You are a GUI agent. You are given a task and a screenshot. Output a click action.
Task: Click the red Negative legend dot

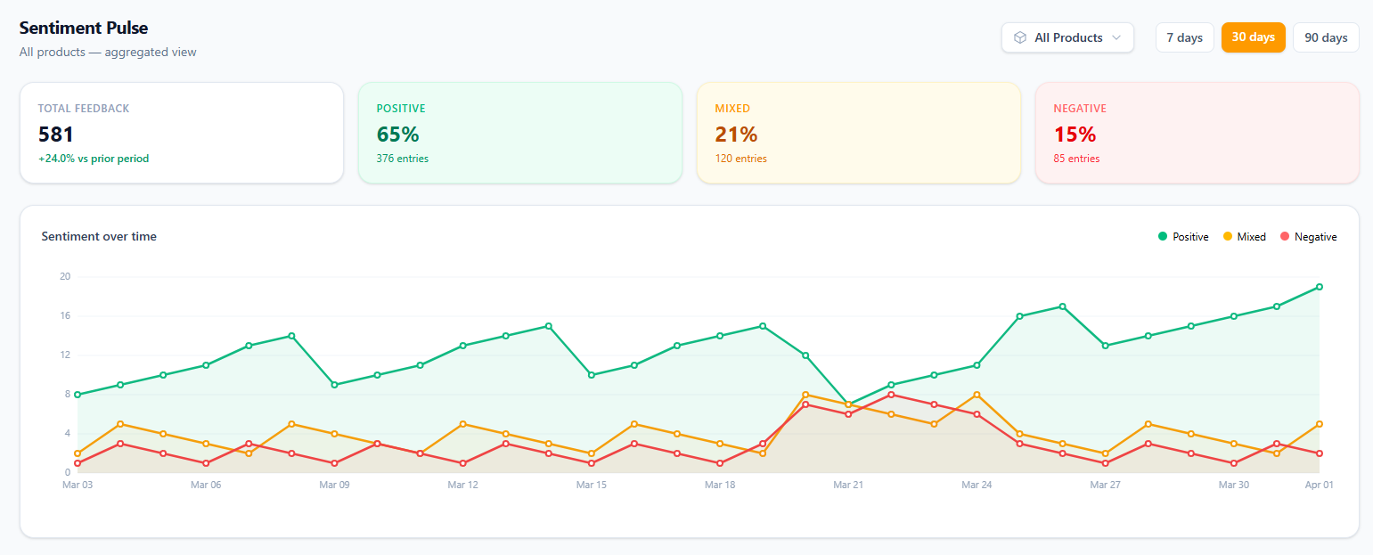pyautogui.click(x=1287, y=236)
